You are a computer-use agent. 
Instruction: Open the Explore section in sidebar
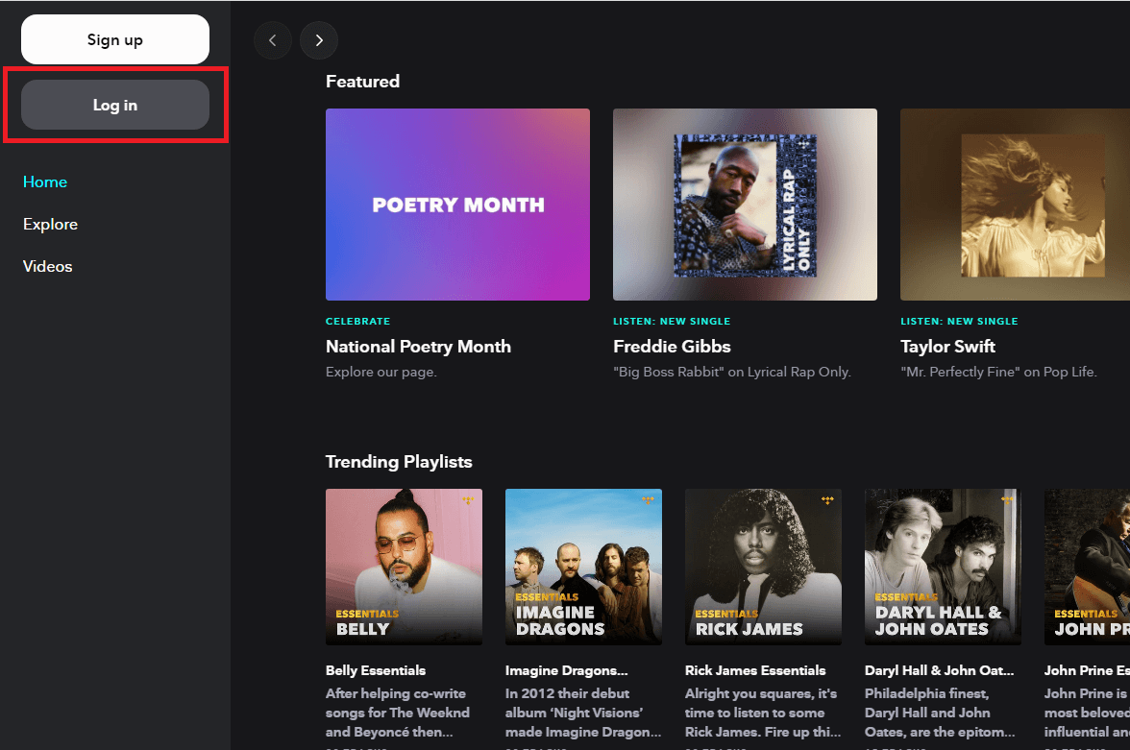pyautogui.click(x=50, y=224)
